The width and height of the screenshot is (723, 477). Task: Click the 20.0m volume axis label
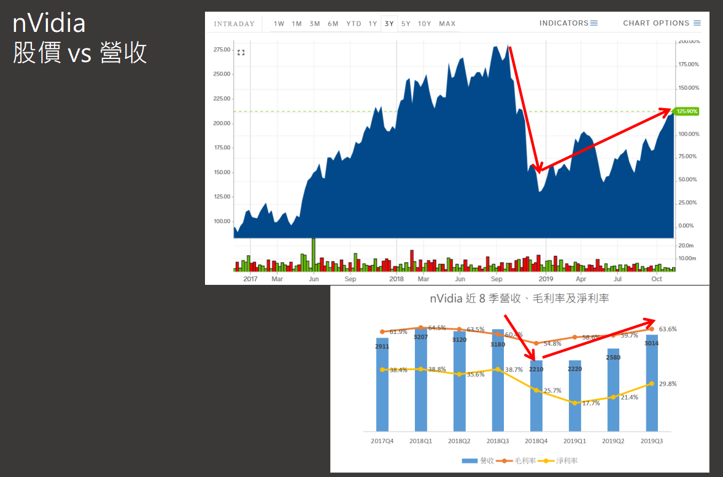[686, 246]
